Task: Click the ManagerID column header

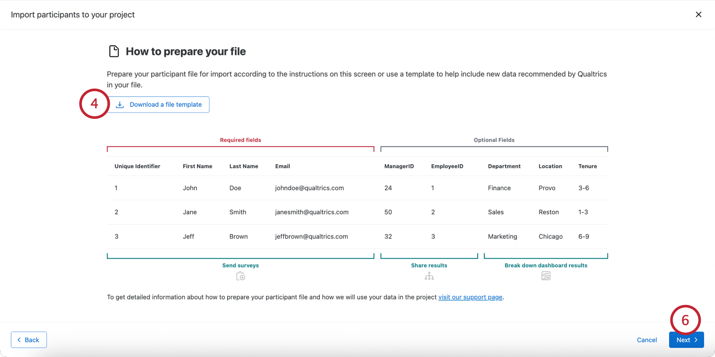Action: [x=399, y=166]
